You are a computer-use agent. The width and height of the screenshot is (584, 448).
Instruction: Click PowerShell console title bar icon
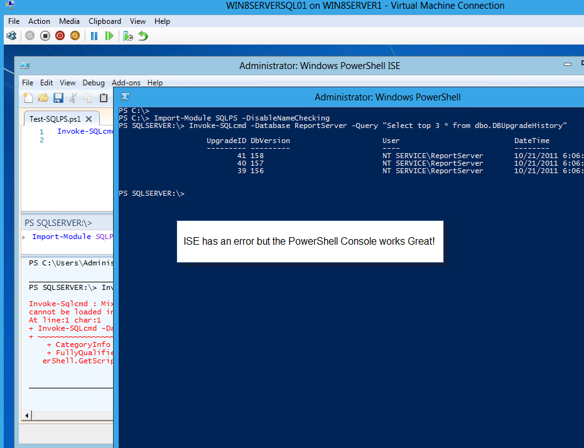point(125,97)
